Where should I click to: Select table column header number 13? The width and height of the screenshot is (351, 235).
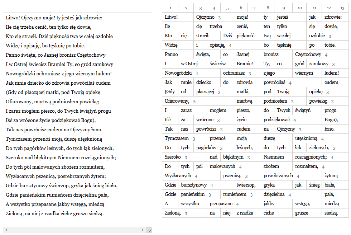coord(342,8)
